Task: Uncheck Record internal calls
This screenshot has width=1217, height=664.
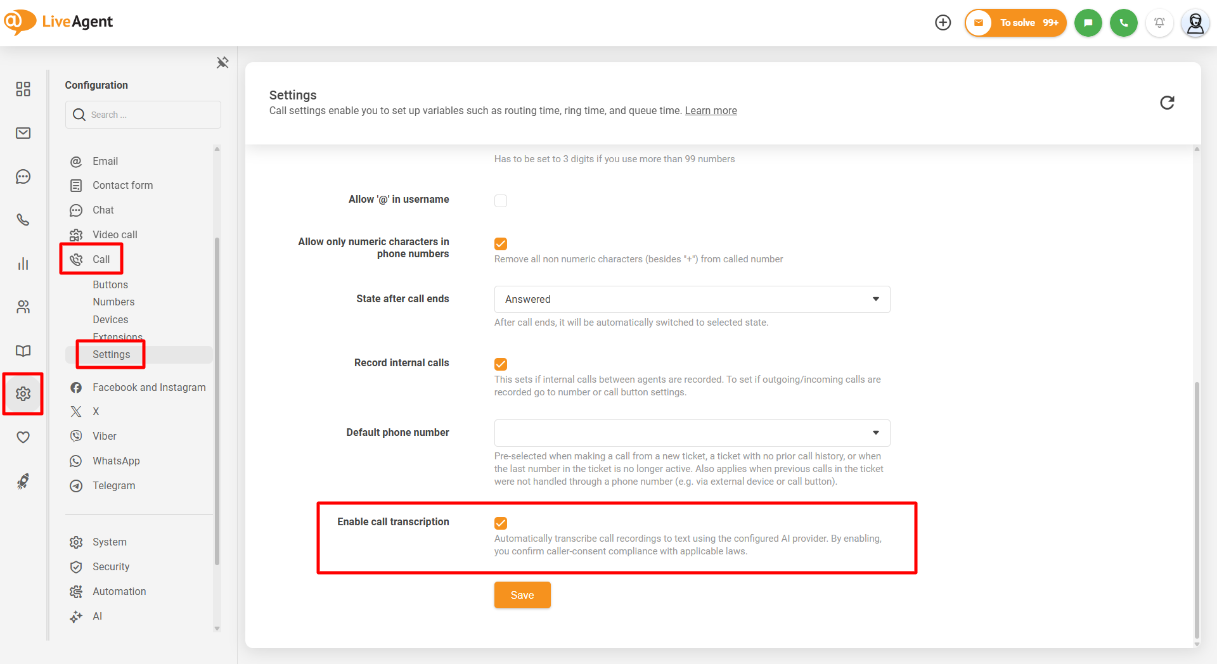Action: point(501,364)
